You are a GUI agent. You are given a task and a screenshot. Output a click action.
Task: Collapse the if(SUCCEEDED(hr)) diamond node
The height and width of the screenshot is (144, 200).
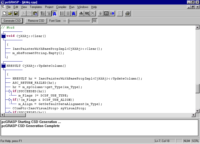tap(9, 91)
